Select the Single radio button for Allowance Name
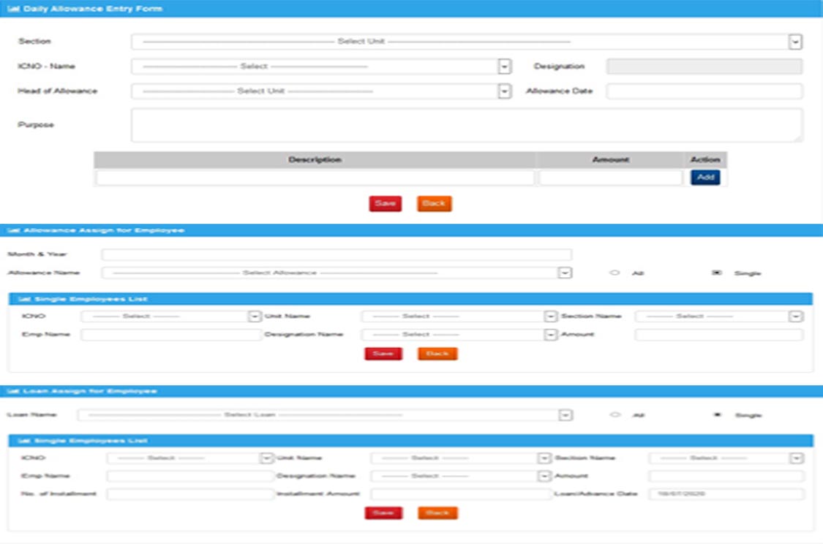Viewport: 823px width, 544px height. coord(717,273)
